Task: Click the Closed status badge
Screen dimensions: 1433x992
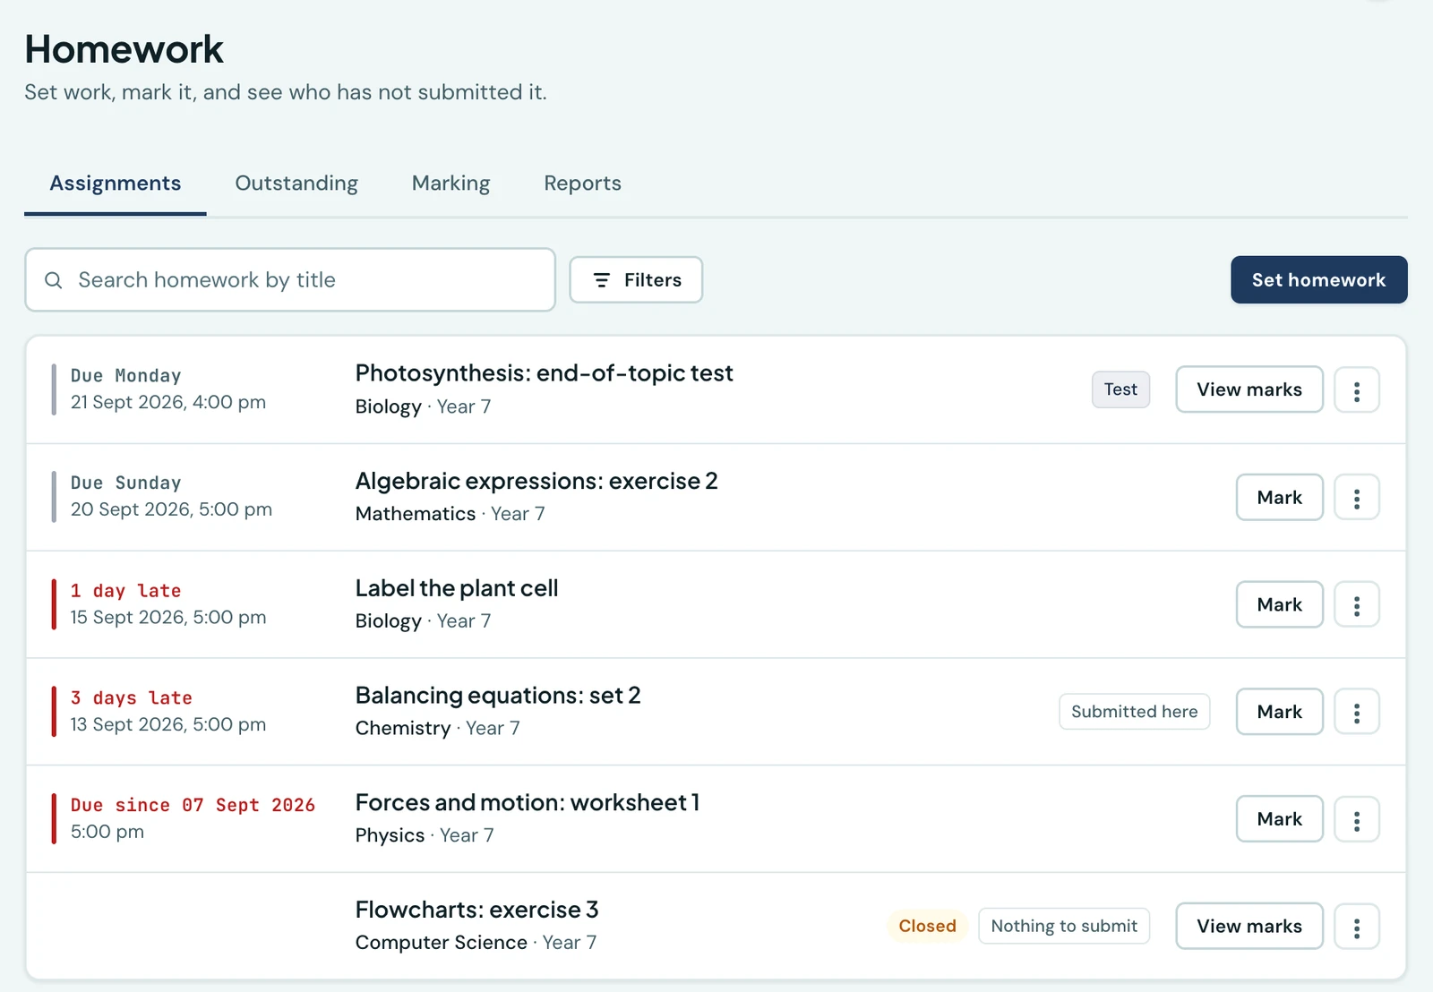Action: point(927,927)
